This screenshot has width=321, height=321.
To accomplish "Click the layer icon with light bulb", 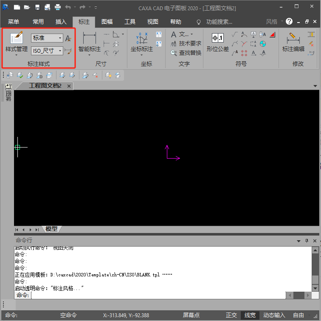I will 108,75.
